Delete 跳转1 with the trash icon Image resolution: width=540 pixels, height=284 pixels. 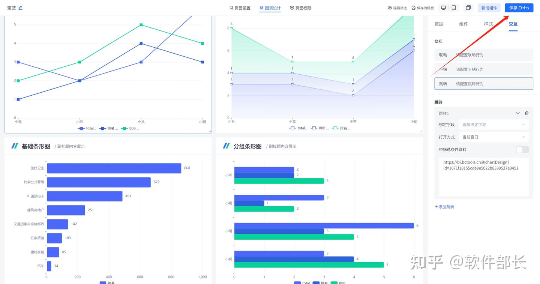[526, 113]
